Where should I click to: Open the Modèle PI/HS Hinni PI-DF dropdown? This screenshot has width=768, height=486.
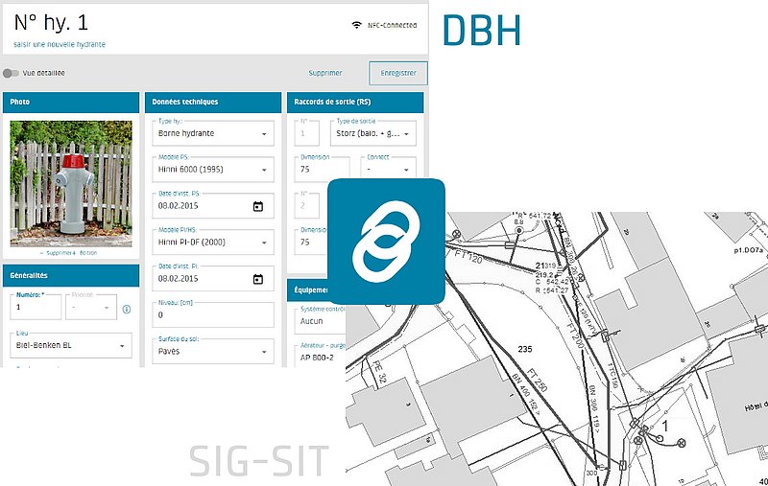(x=213, y=242)
